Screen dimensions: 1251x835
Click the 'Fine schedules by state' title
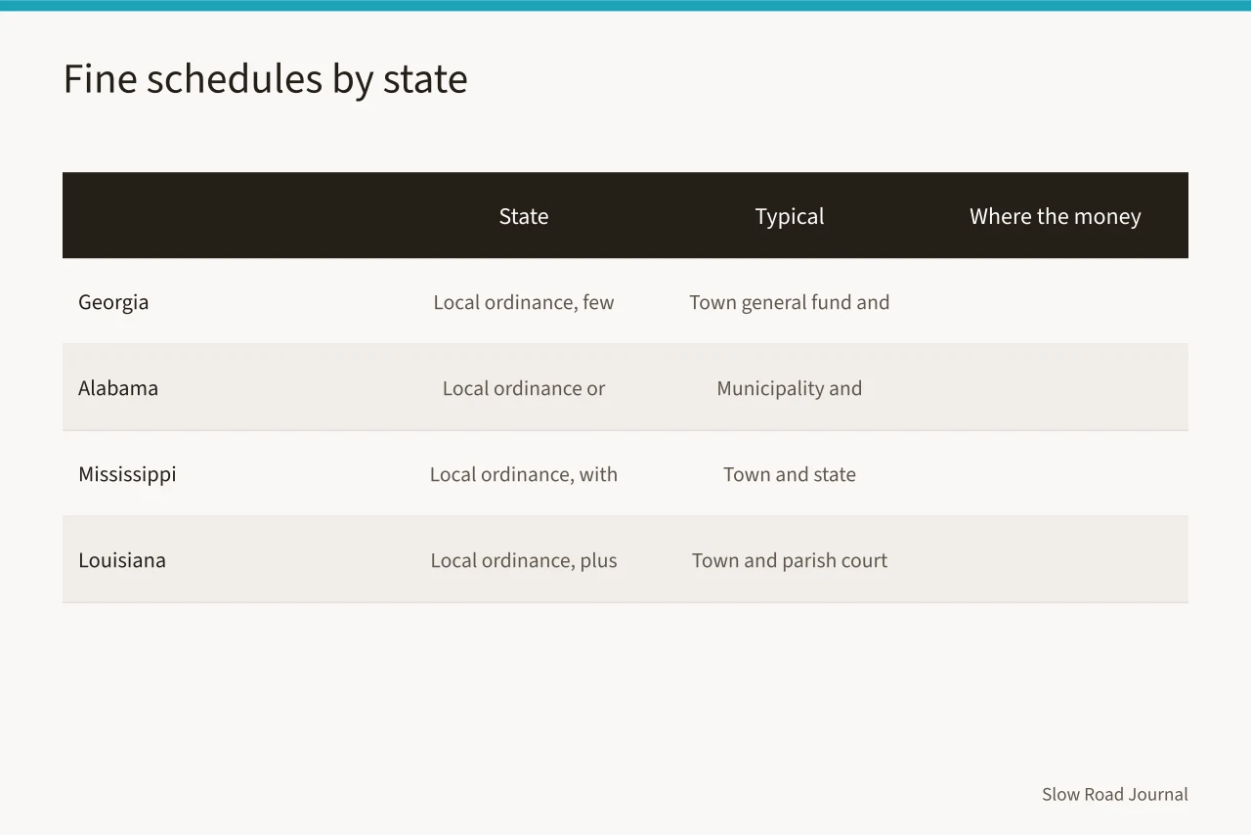point(265,78)
